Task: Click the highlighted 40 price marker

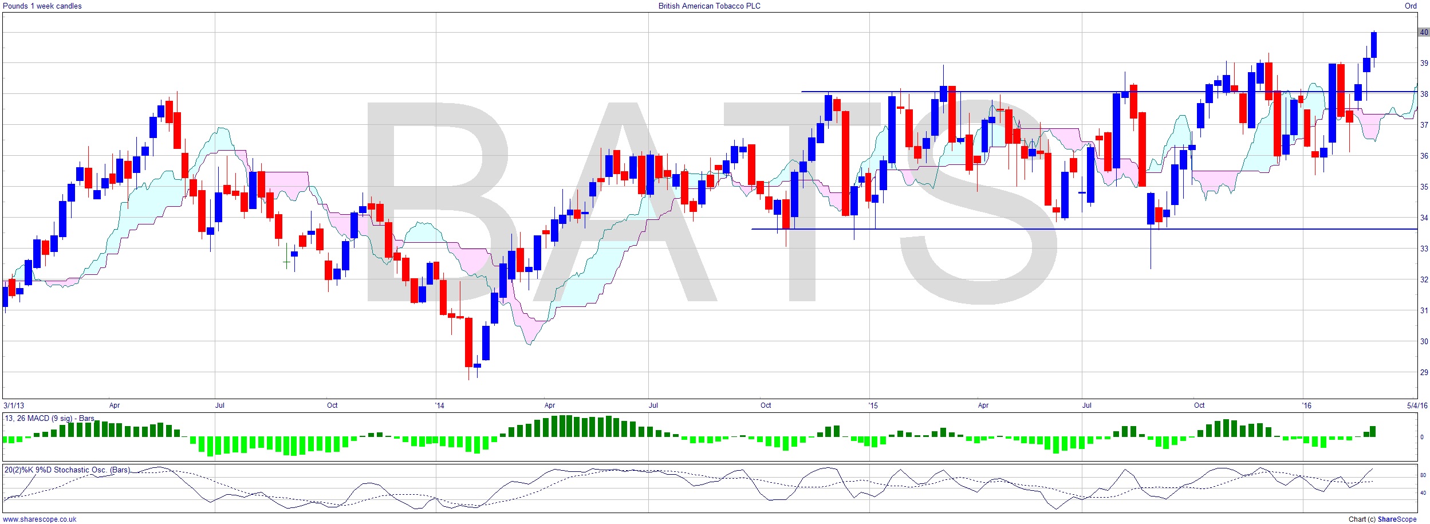Action: tap(1423, 32)
